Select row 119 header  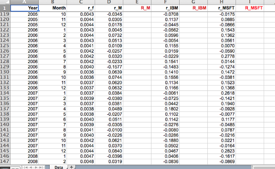point(5,14)
